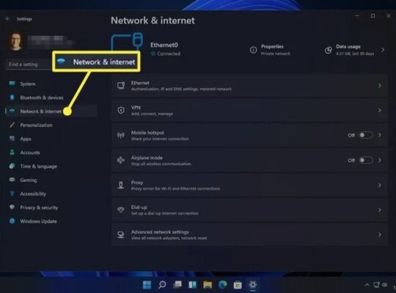
Task: Click the Properties info icon
Action: 253,50
